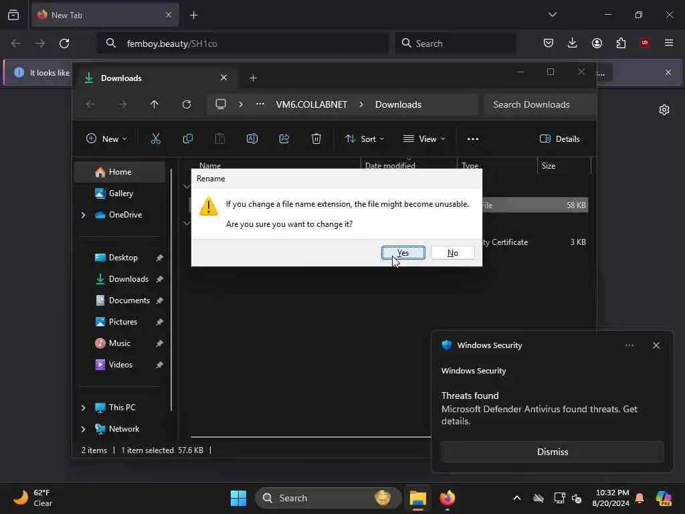Click the Size column header

(563, 166)
